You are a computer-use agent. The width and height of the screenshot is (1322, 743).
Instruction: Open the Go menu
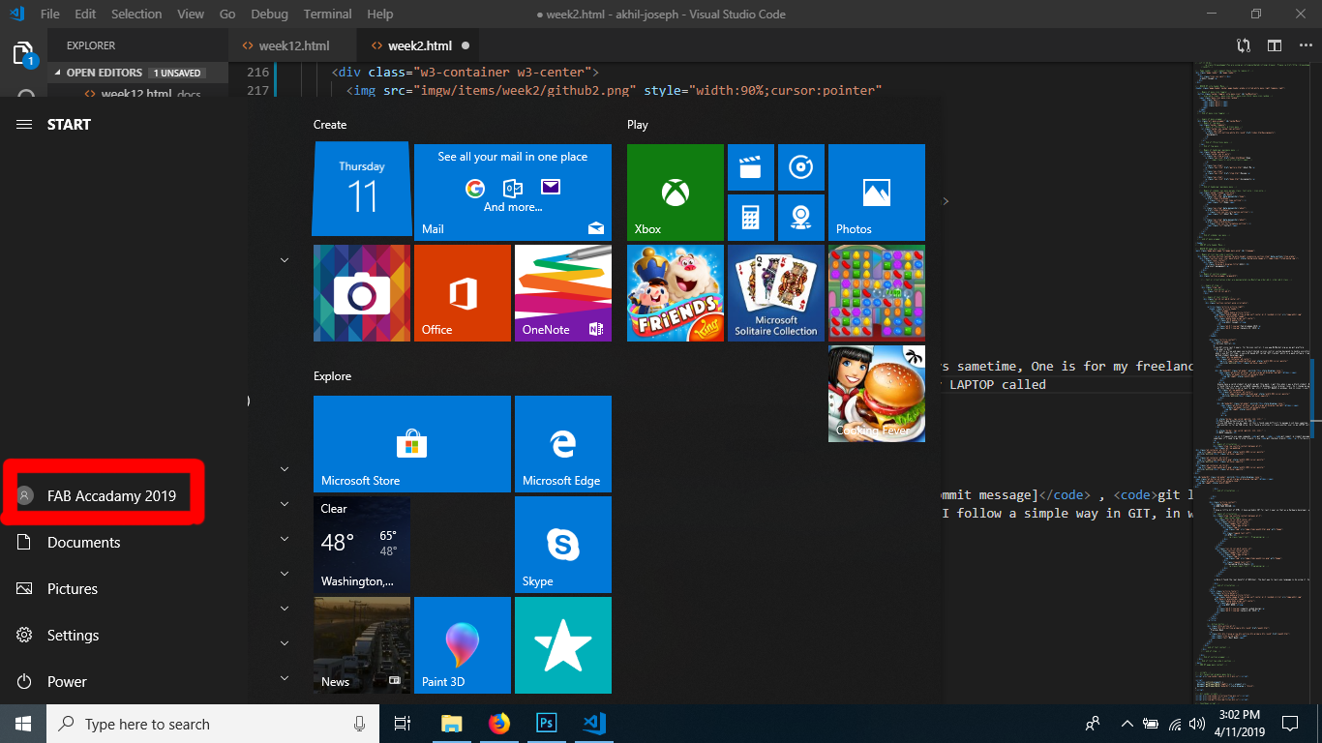227,15
